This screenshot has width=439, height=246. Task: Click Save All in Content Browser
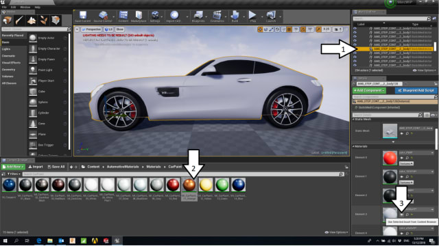point(56,167)
